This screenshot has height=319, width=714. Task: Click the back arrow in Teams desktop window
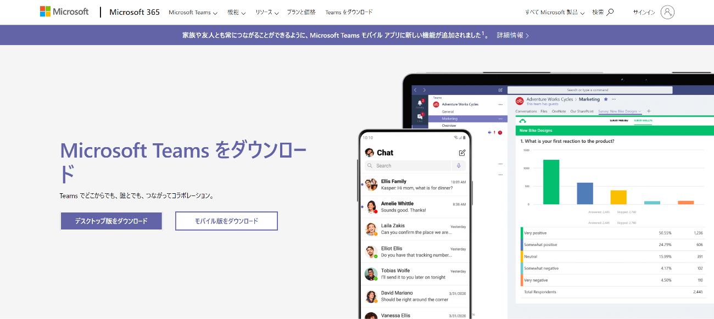pyautogui.click(x=416, y=89)
